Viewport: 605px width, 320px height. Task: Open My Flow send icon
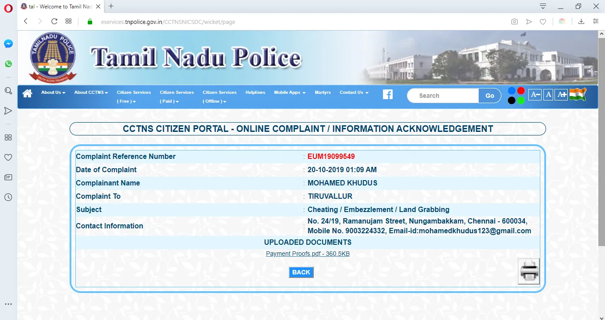[529, 21]
